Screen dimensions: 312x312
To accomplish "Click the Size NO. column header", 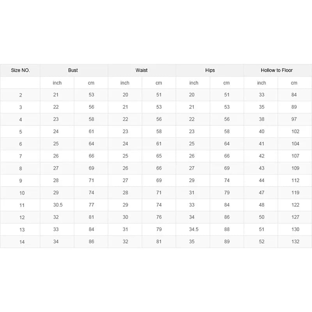I will (20, 71).
